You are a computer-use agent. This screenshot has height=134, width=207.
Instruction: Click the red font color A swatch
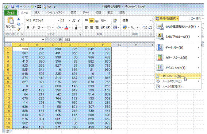66,28
